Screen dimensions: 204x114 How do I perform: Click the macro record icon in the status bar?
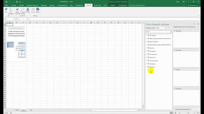pos(11,113)
